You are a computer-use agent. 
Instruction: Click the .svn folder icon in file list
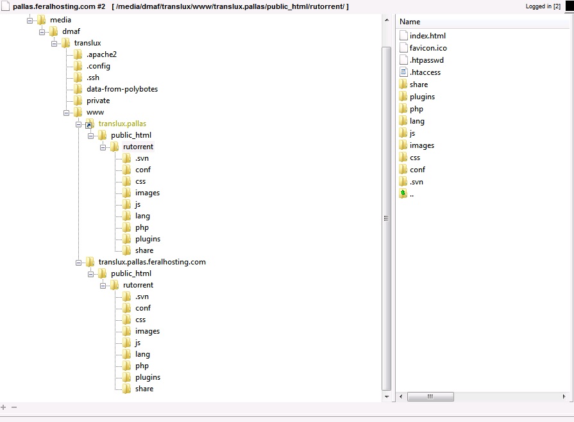[403, 182]
